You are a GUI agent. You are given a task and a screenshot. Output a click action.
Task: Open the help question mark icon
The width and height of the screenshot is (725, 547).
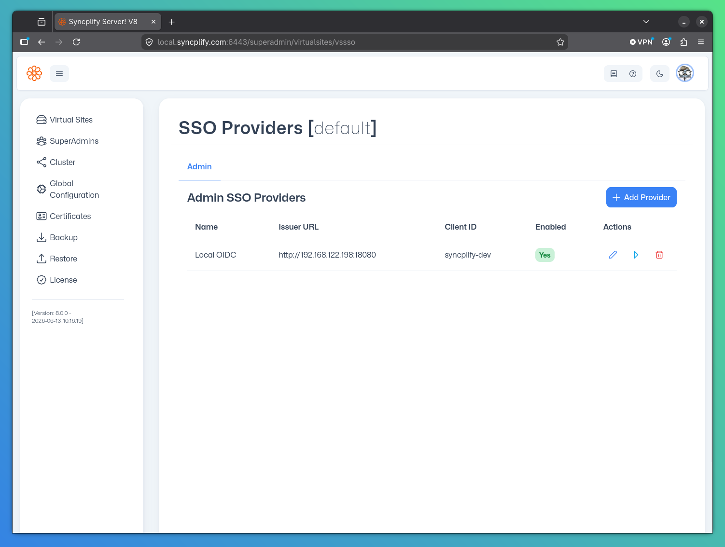(x=633, y=74)
